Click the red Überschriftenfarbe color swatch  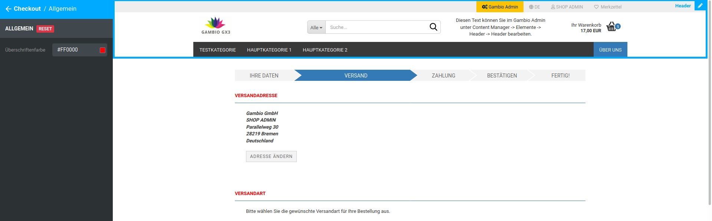[102, 50]
